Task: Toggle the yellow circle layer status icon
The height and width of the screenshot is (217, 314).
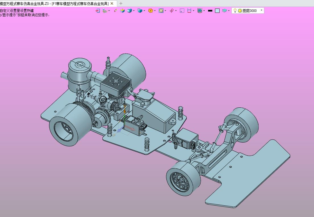Action: (240, 11)
